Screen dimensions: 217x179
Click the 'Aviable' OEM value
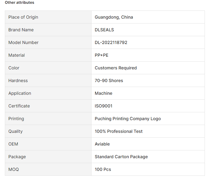[102, 144]
